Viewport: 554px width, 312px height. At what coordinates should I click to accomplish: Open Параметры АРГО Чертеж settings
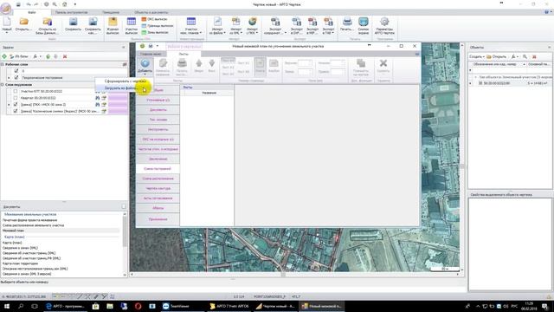click(384, 25)
